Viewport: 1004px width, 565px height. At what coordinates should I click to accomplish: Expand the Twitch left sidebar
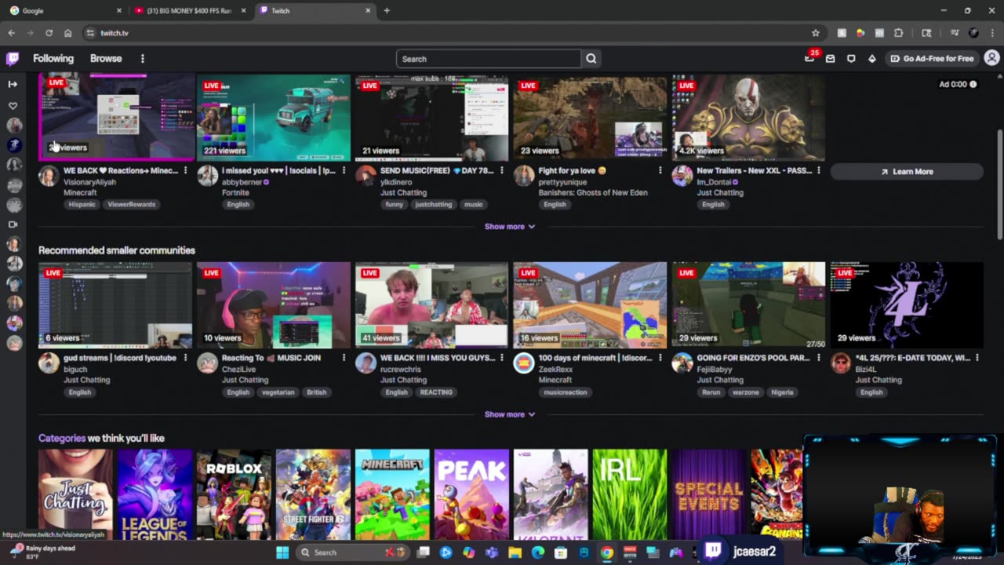pyautogui.click(x=13, y=84)
